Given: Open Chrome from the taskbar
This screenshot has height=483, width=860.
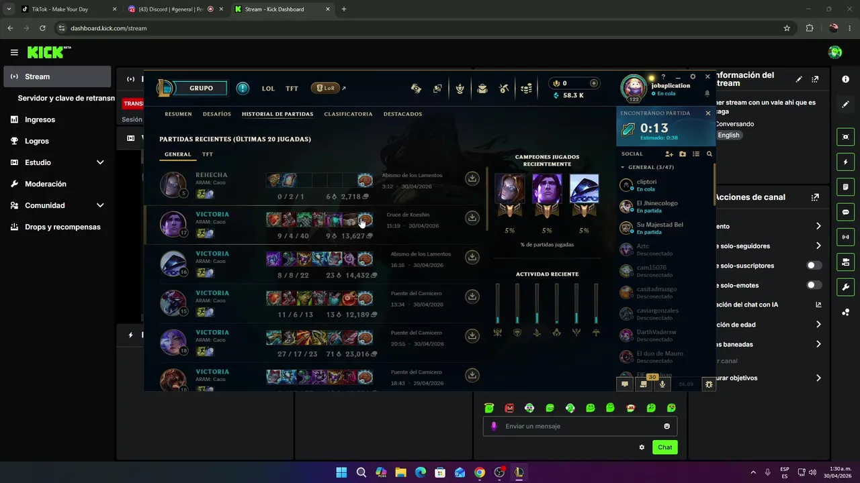Looking at the screenshot, I should tap(479, 472).
